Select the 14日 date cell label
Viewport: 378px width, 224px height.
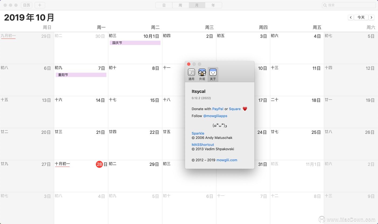100,100
